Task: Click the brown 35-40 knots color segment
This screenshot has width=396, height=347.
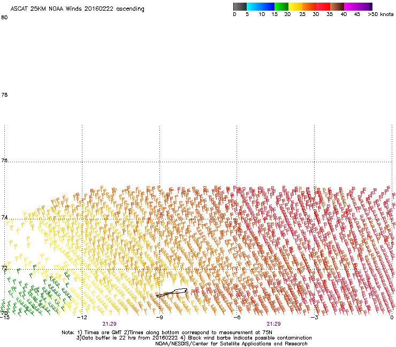Action: point(337,6)
